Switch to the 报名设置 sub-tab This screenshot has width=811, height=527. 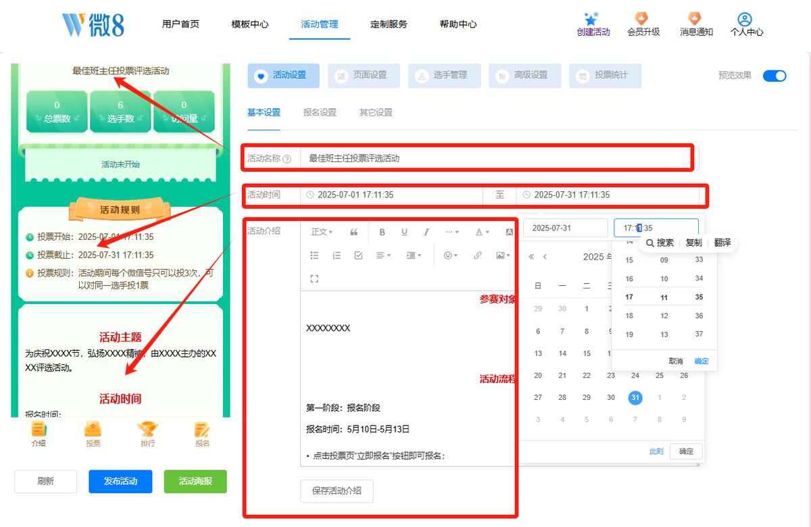coord(320,112)
